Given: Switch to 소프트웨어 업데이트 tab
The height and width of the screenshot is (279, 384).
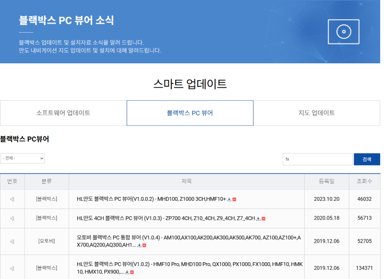Looking at the screenshot, I should pyautogui.click(x=63, y=113).
